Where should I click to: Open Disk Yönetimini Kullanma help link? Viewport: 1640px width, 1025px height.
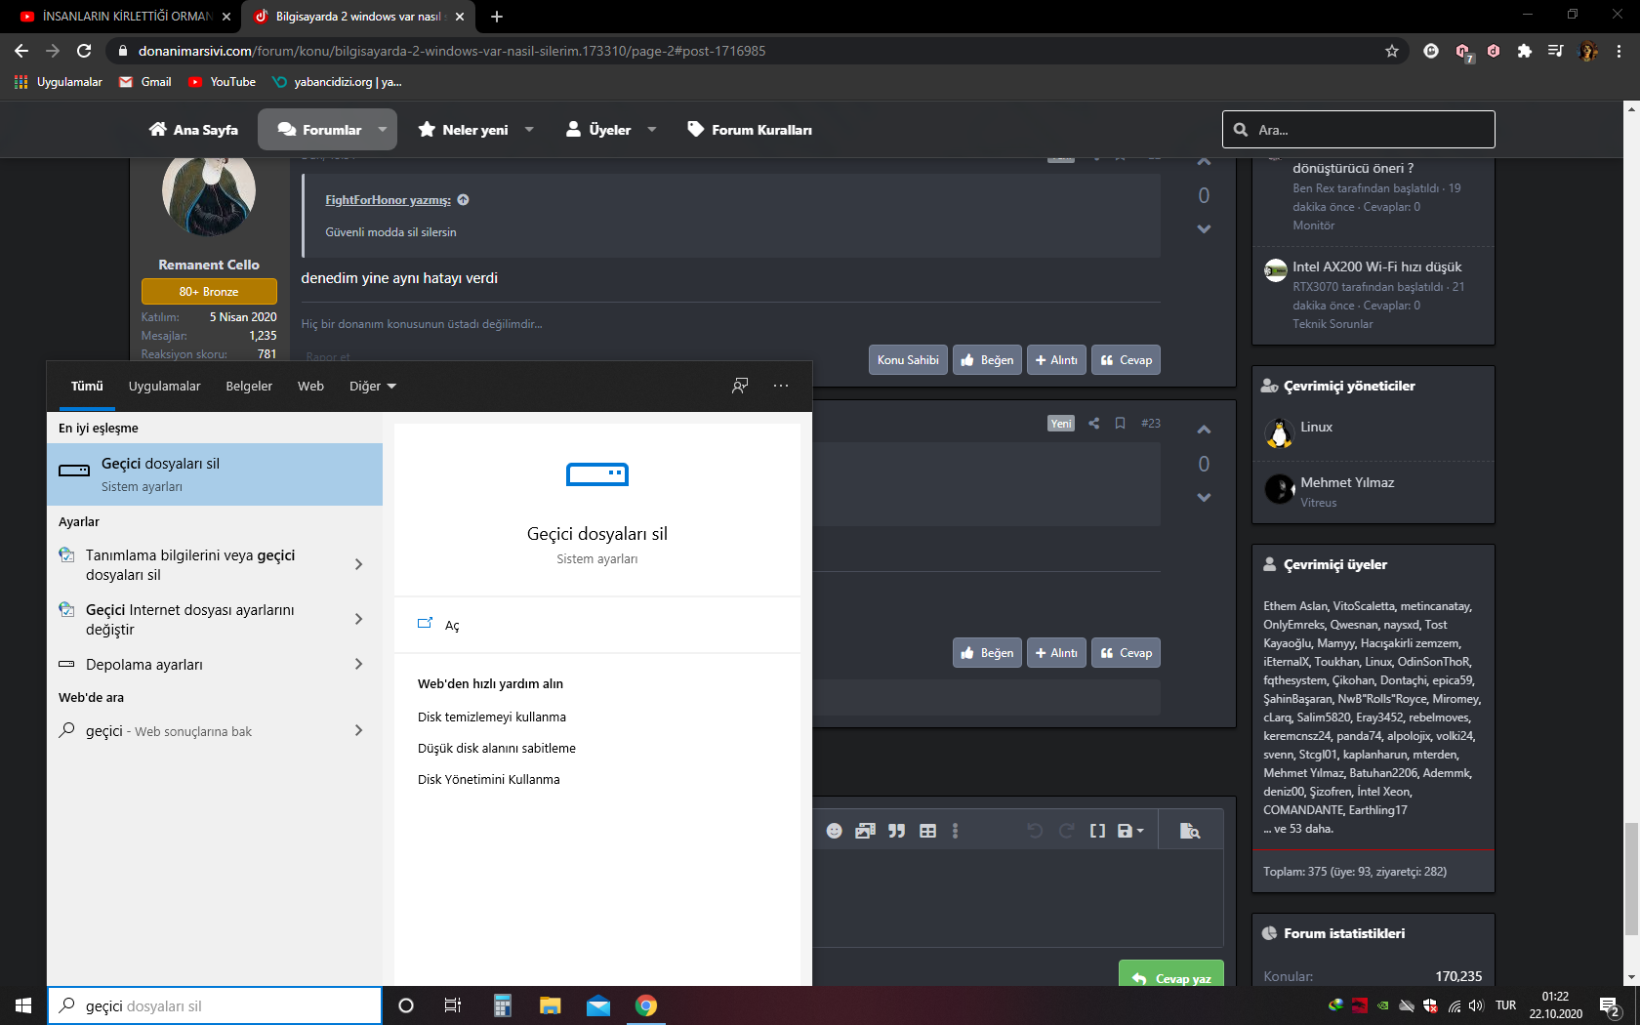tap(489, 780)
